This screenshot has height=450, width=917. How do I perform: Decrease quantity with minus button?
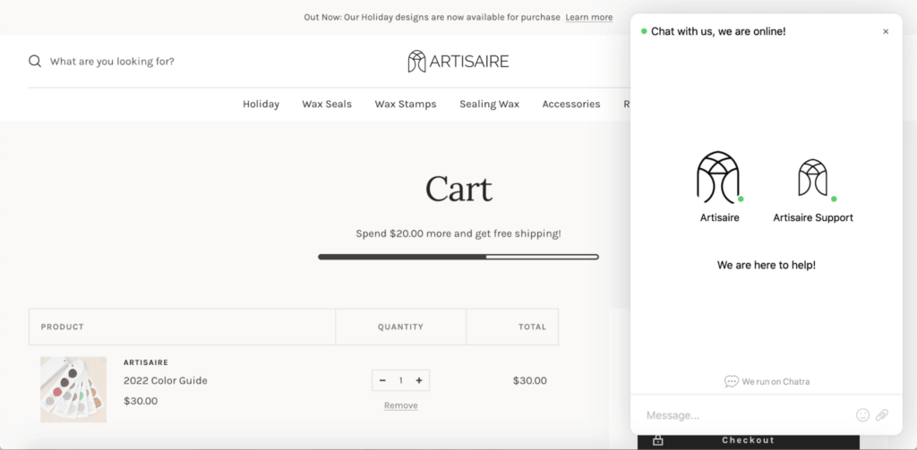[x=382, y=380]
